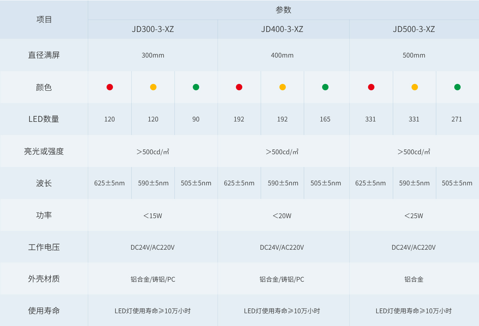
Task: Click the 300mm value cell
Action: (x=152, y=55)
